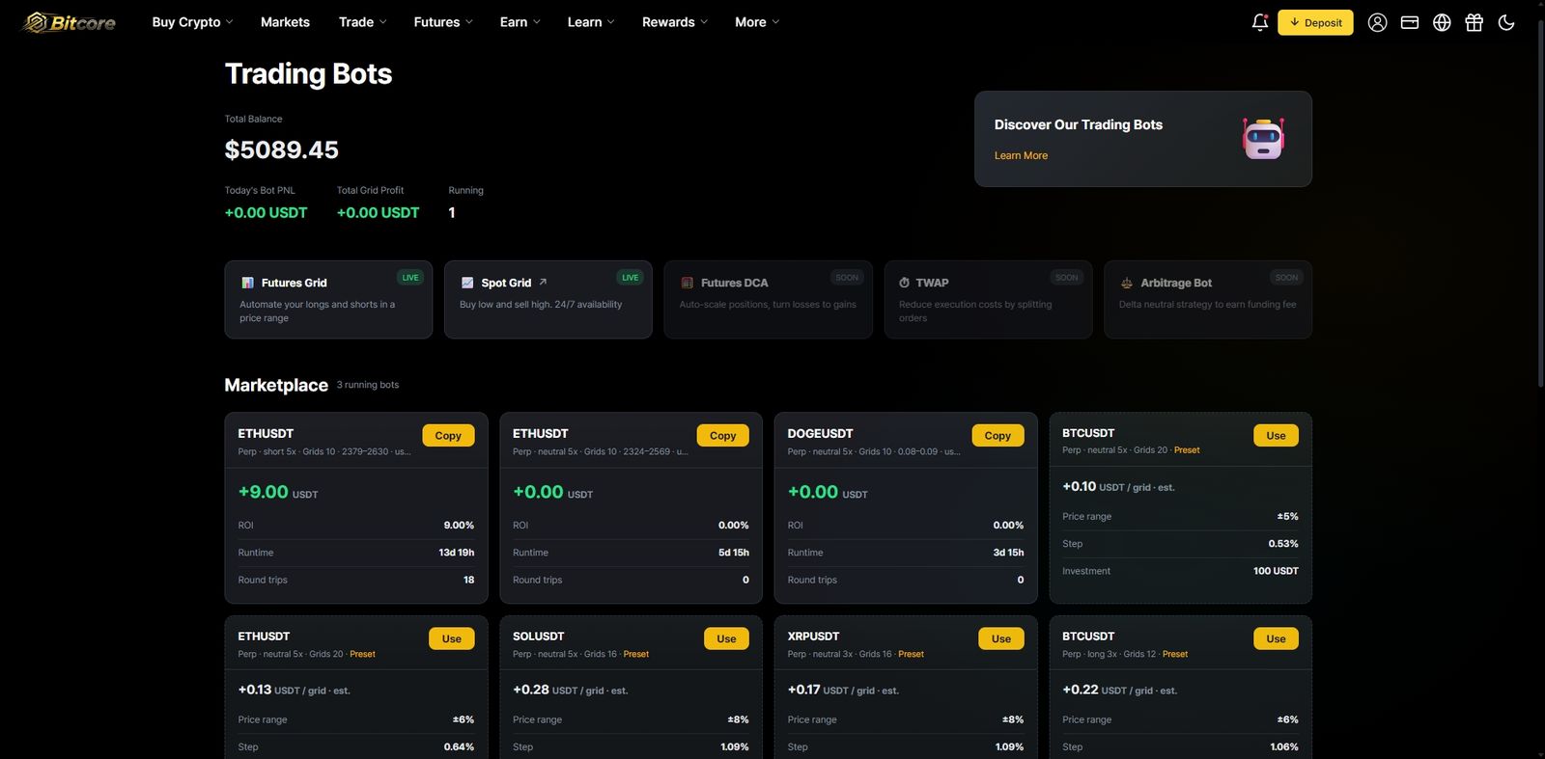
Task: Click Learn More link
Action: [x=1021, y=155]
